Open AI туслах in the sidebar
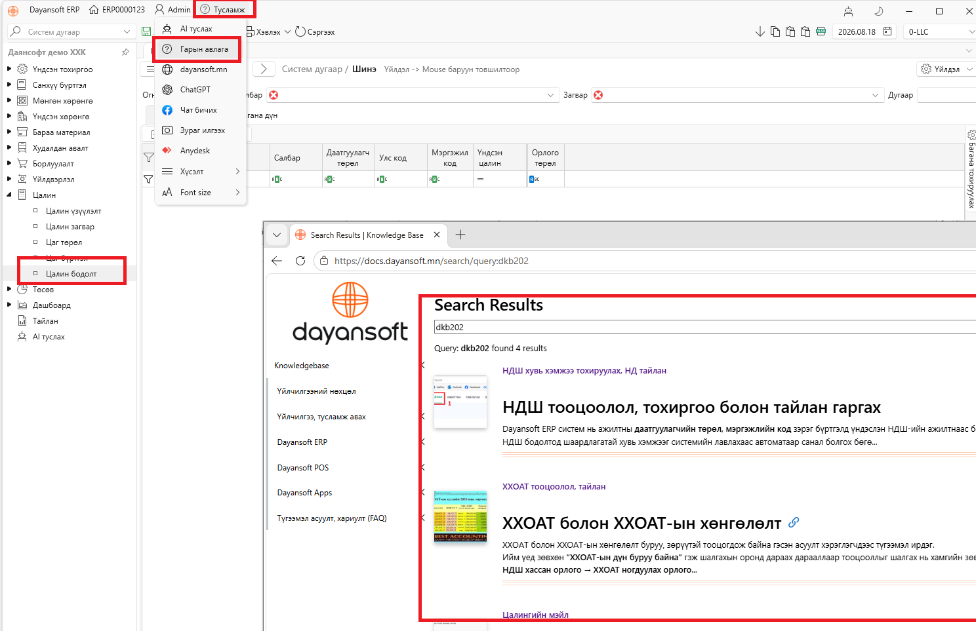 pyautogui.click(x=49, y=337)
